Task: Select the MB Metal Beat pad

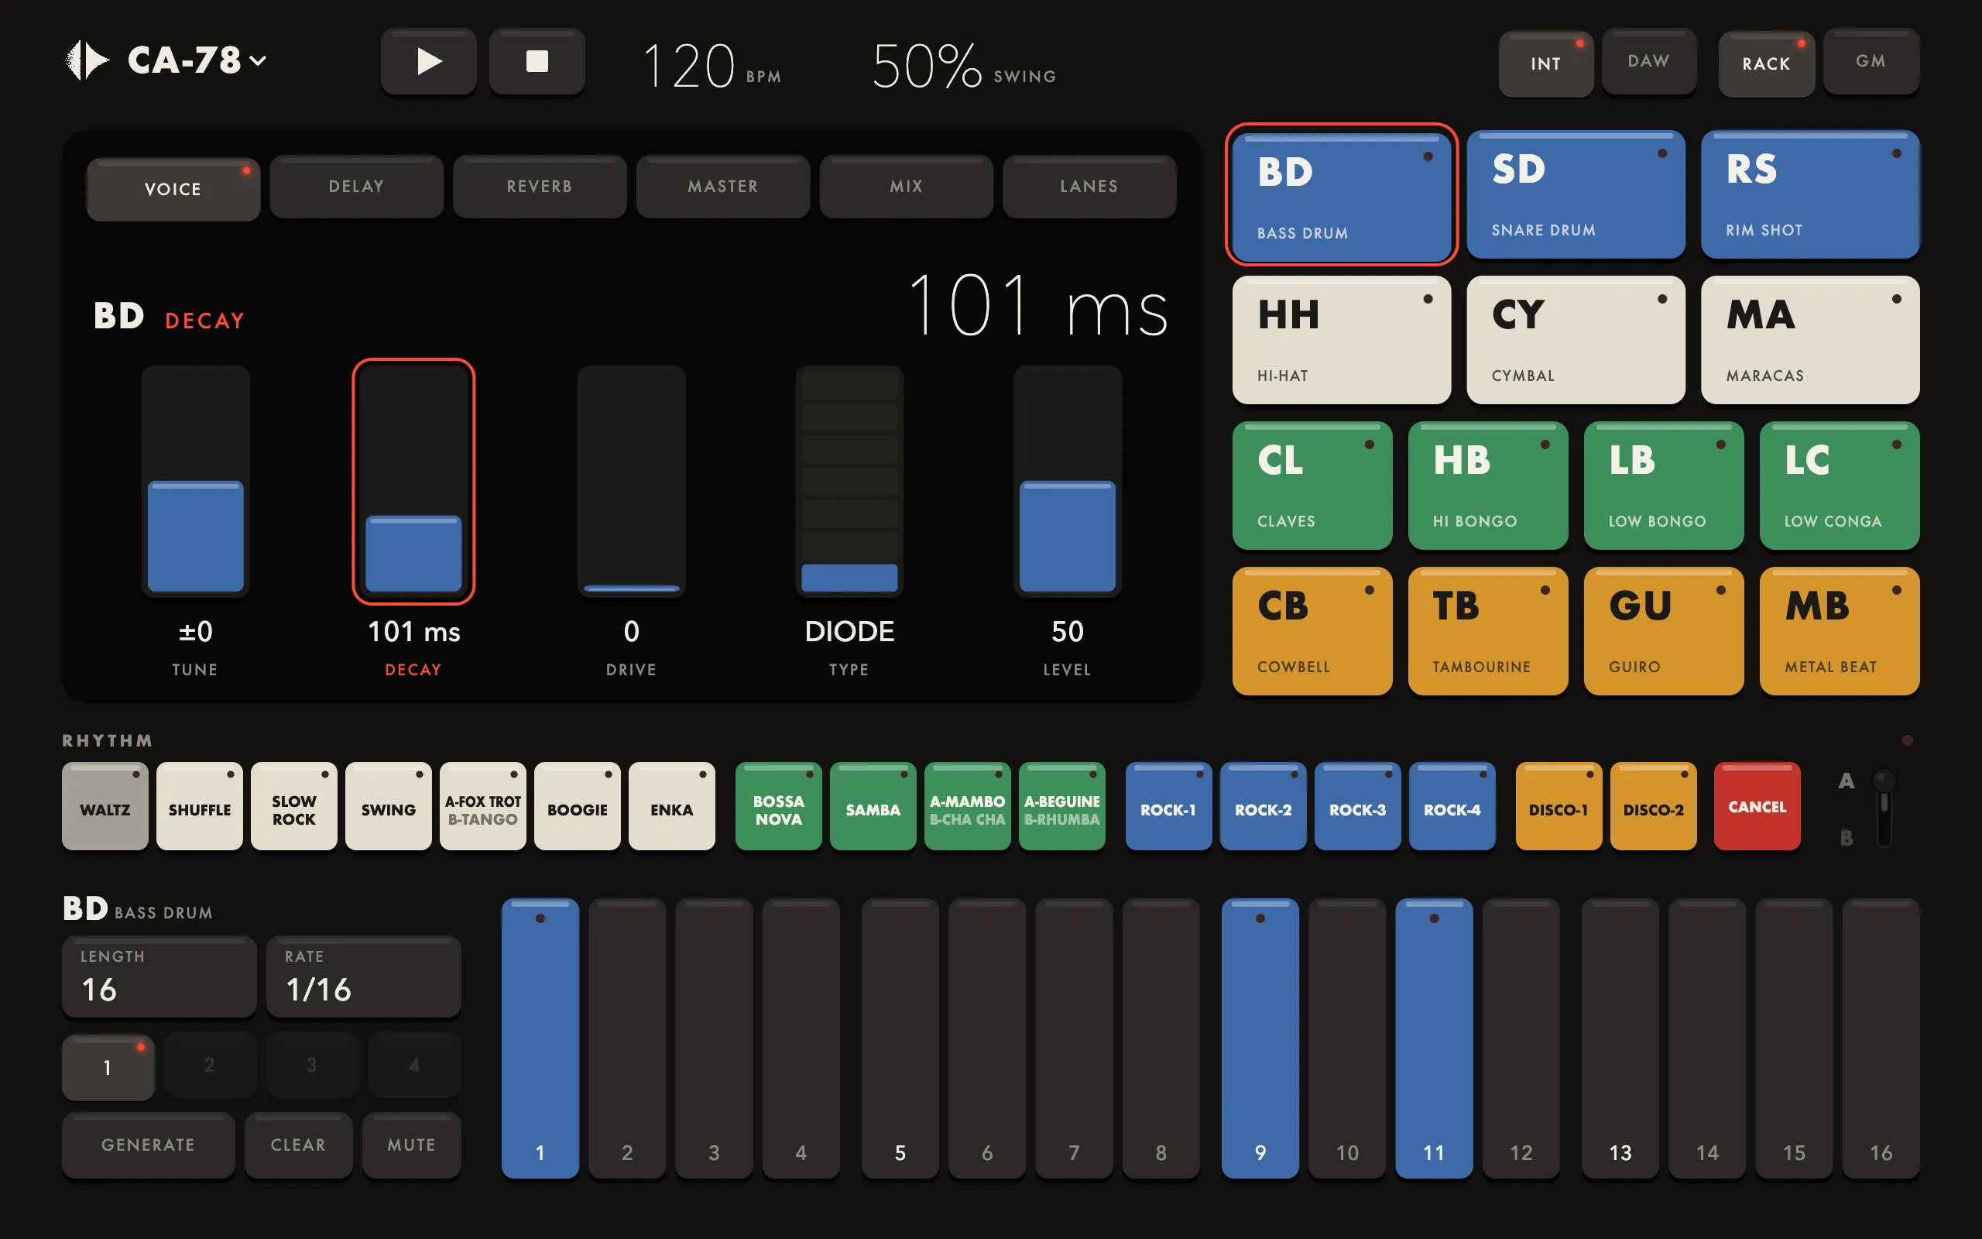Action: coord(1840,631)
